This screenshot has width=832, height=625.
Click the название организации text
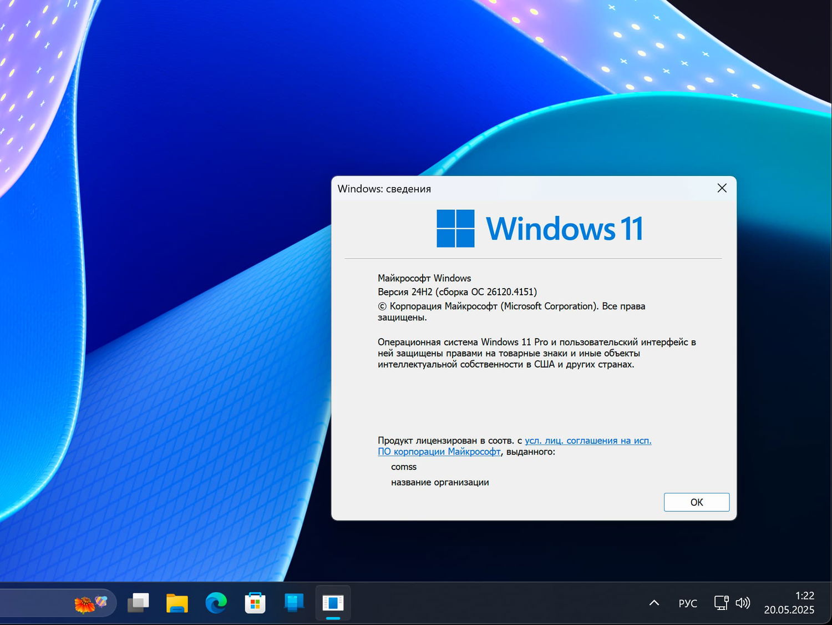[x=440, y=482]
